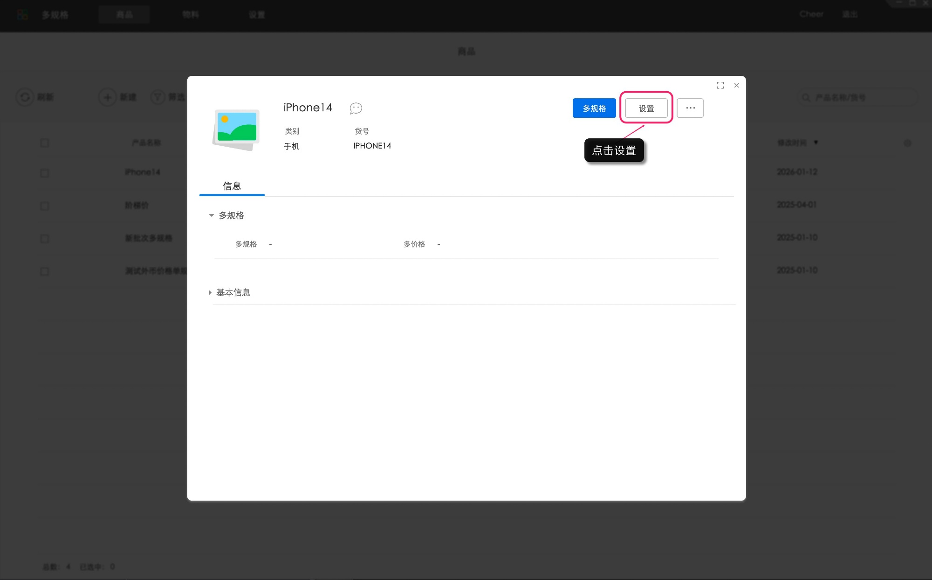Click the 多规格 app title in top bar
This screenshot has height=580, width=932.
coord(55,15)
